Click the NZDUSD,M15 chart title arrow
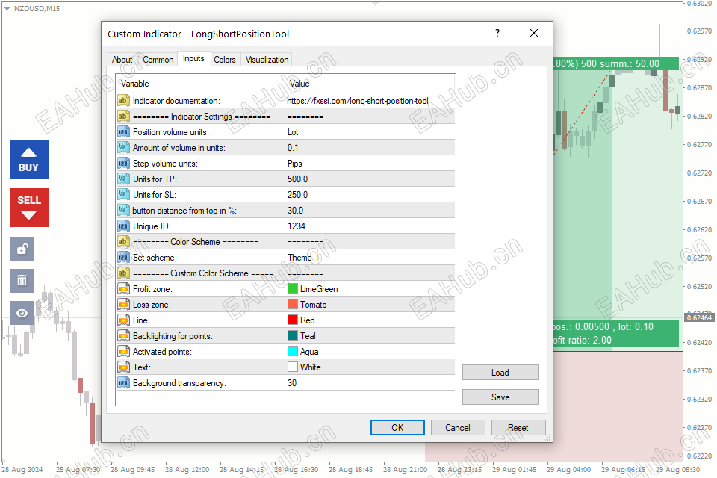The width and height of the screenshot is (717, 478). [7, 9]
